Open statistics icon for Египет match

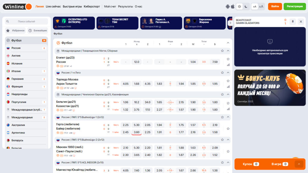coord(228,65)
